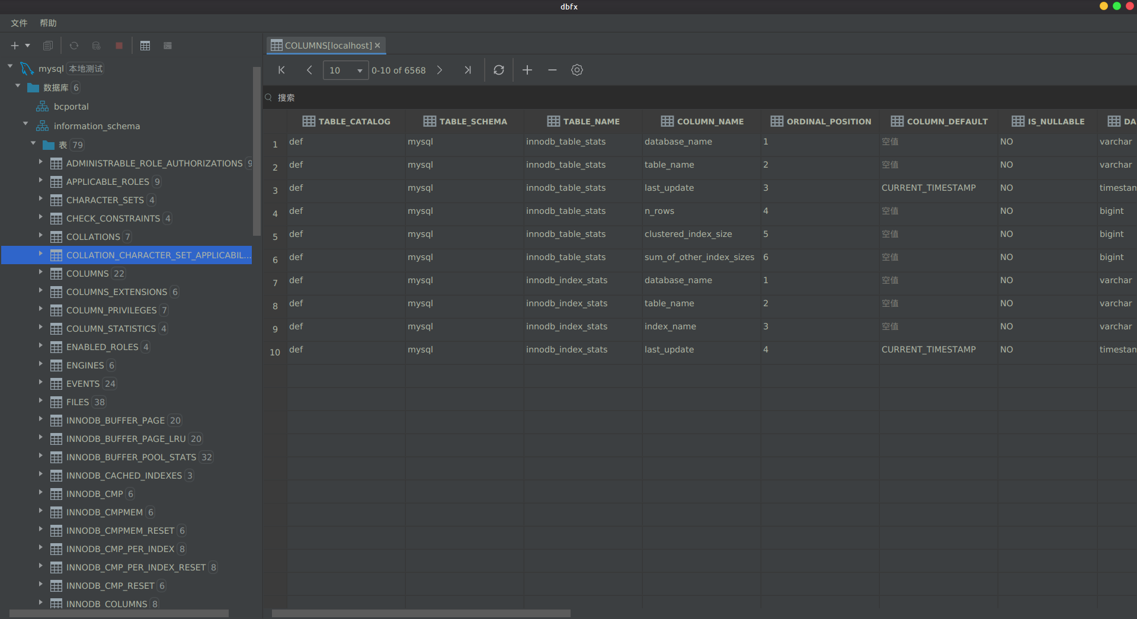1137x619 pixels.
Task: Select the CHECK_CONSTRAINTS table
Action: tap(113, 219)
